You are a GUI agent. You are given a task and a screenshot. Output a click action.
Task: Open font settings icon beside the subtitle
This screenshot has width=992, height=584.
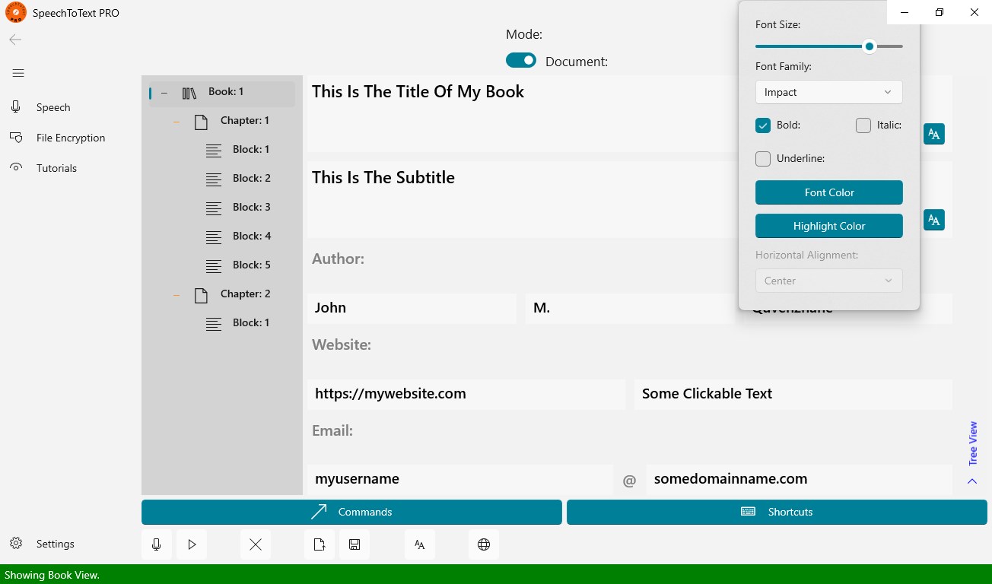click(934, 220)
